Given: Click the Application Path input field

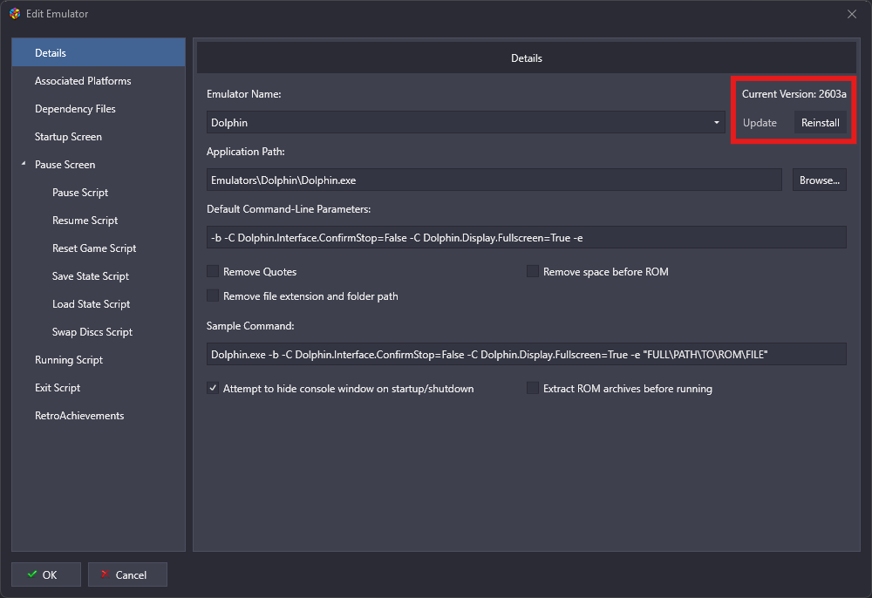Looking at the screenshot, I should coord(494,180).
